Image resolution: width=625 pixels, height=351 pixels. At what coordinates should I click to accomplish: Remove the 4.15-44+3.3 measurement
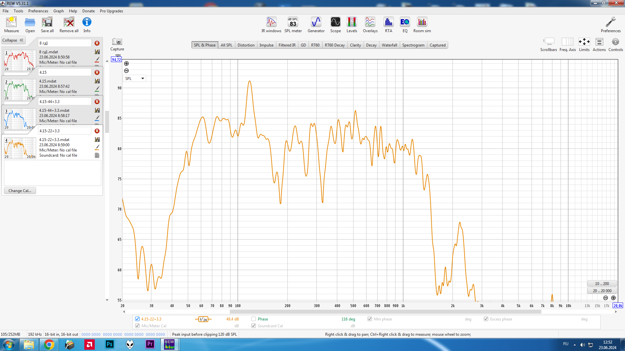[x=97, y=102]
